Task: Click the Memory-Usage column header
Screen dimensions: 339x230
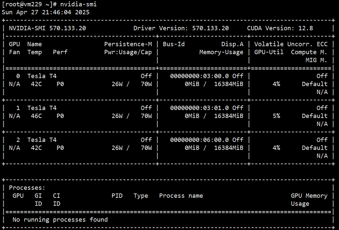Action: click(221, 52)
